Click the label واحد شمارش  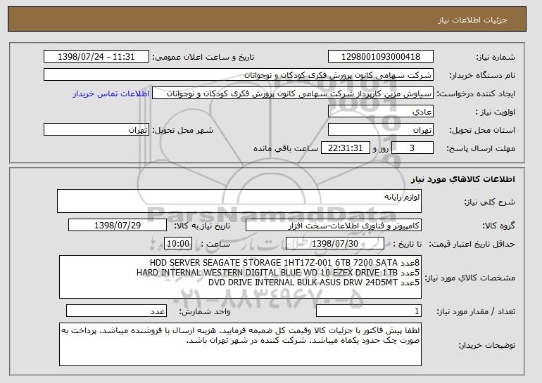point(205,312)
